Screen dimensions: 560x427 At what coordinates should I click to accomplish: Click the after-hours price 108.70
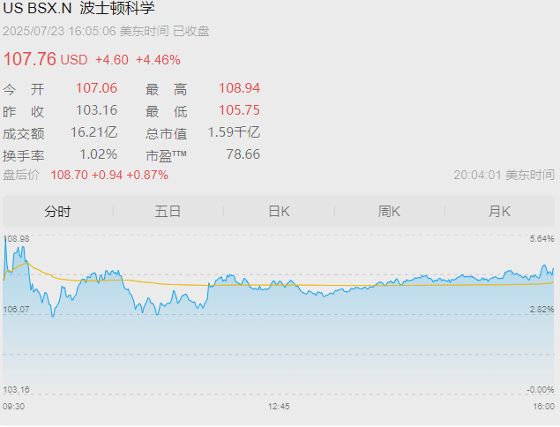(69, 175)
